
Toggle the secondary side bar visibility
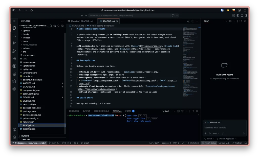(246, 15)
